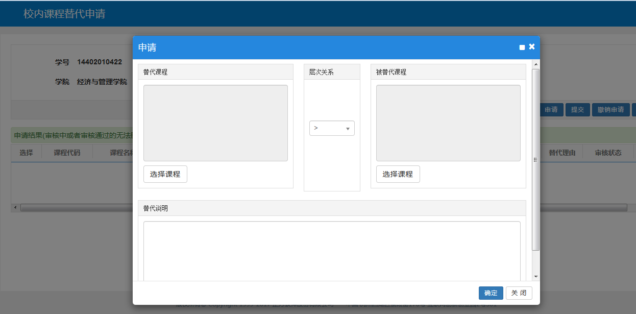
Task: Click the 课程代码 column header
Action: coord(67,153)
